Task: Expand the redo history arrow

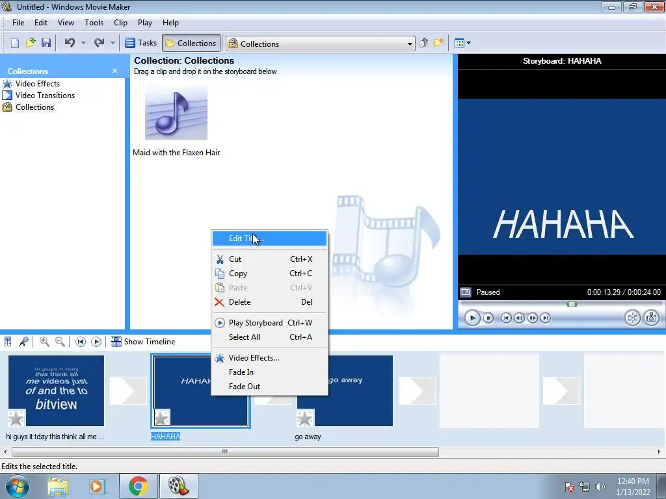Action: click(113, 43)
